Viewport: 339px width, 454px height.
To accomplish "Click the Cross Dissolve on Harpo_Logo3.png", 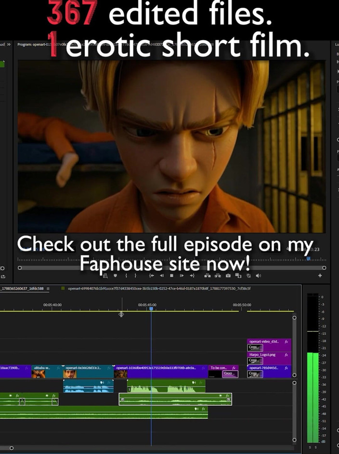I will click(x=255, y=361).
